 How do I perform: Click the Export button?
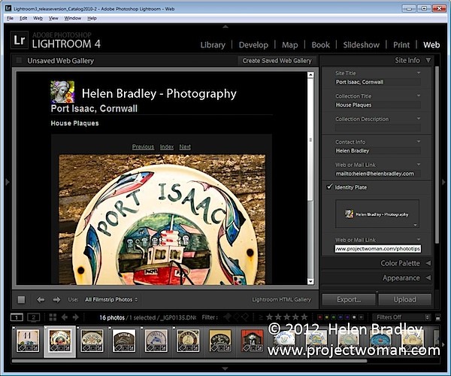click(349, 299)
